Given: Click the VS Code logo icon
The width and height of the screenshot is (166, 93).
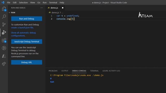Looking at the screenshot, I should tap(3, 2).
